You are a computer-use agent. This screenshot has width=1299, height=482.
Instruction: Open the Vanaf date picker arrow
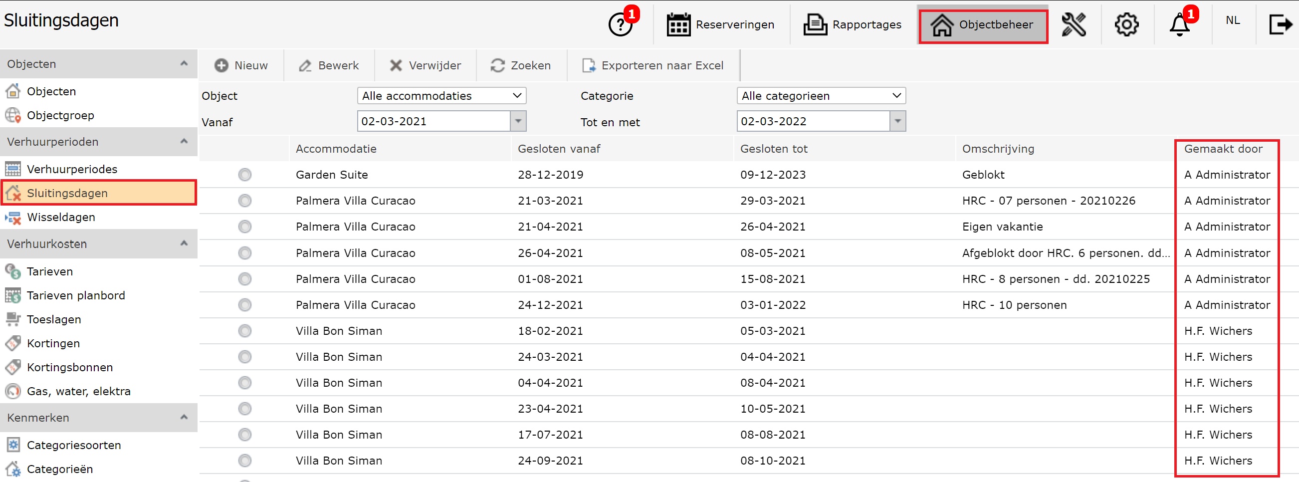pyautogui.click(x=518, y=122)
